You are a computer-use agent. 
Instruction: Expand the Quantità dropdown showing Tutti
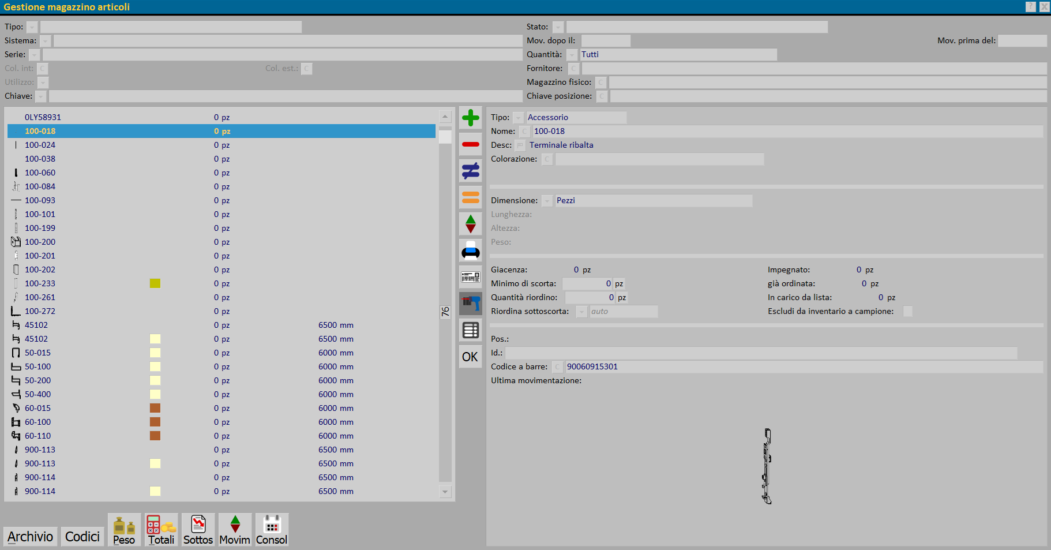572,55
